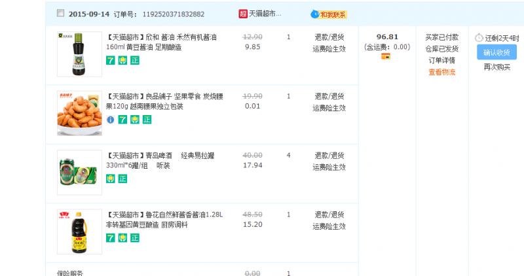Click the 正 genuine badge under 良品铺子 item
The image size is (524, 276).
pyautogui.click(x=147, y=120)
